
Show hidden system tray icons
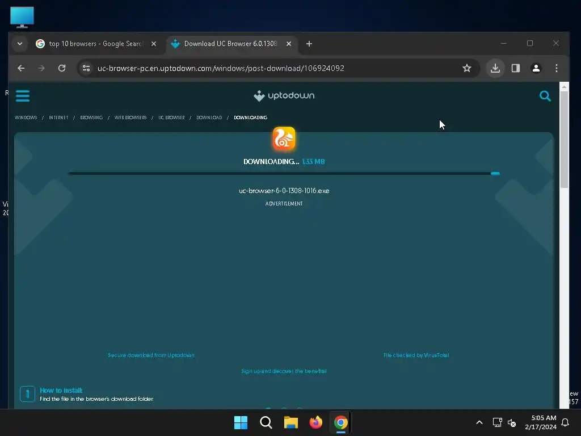point(479,422)
